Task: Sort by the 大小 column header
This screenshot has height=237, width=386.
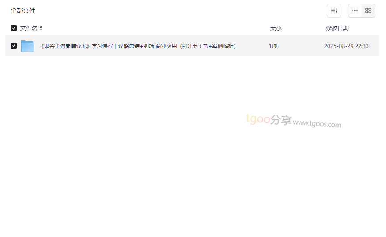Action: pos(276,28)
